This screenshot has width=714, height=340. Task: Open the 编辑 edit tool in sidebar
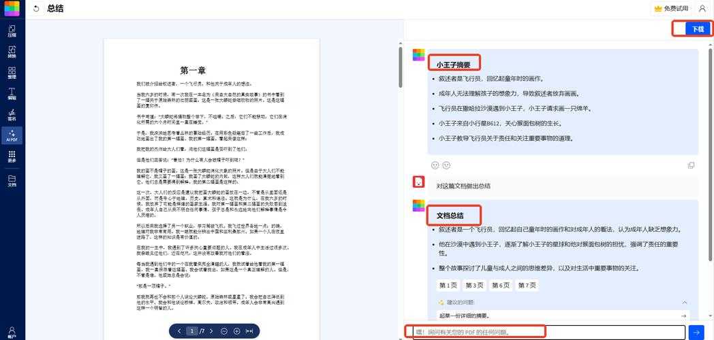click(12, 94)
